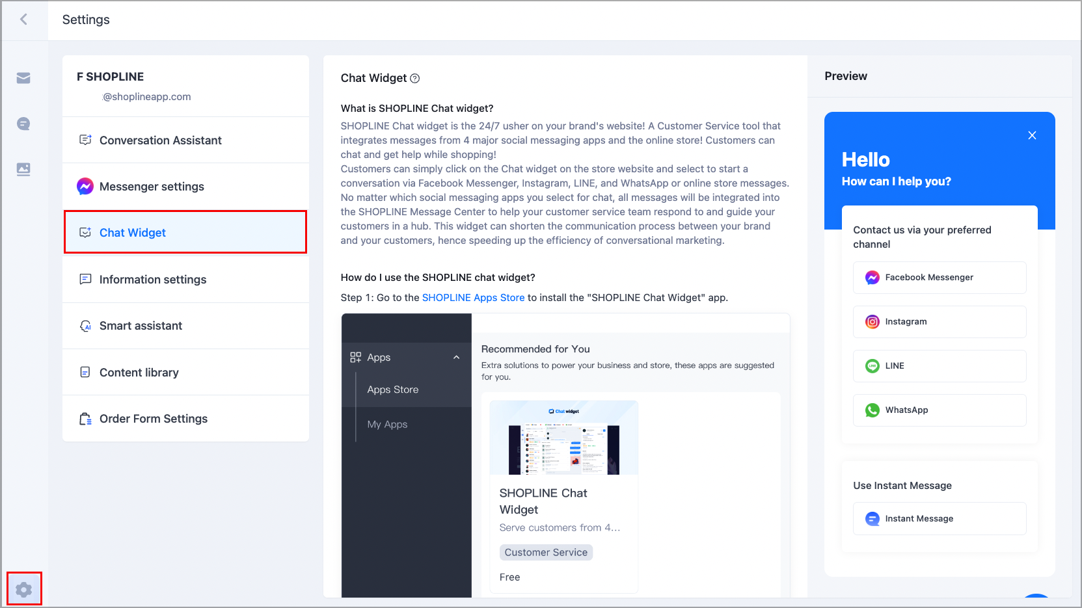
Task: Switch to Information settings
Action: (x=153, y=279)
